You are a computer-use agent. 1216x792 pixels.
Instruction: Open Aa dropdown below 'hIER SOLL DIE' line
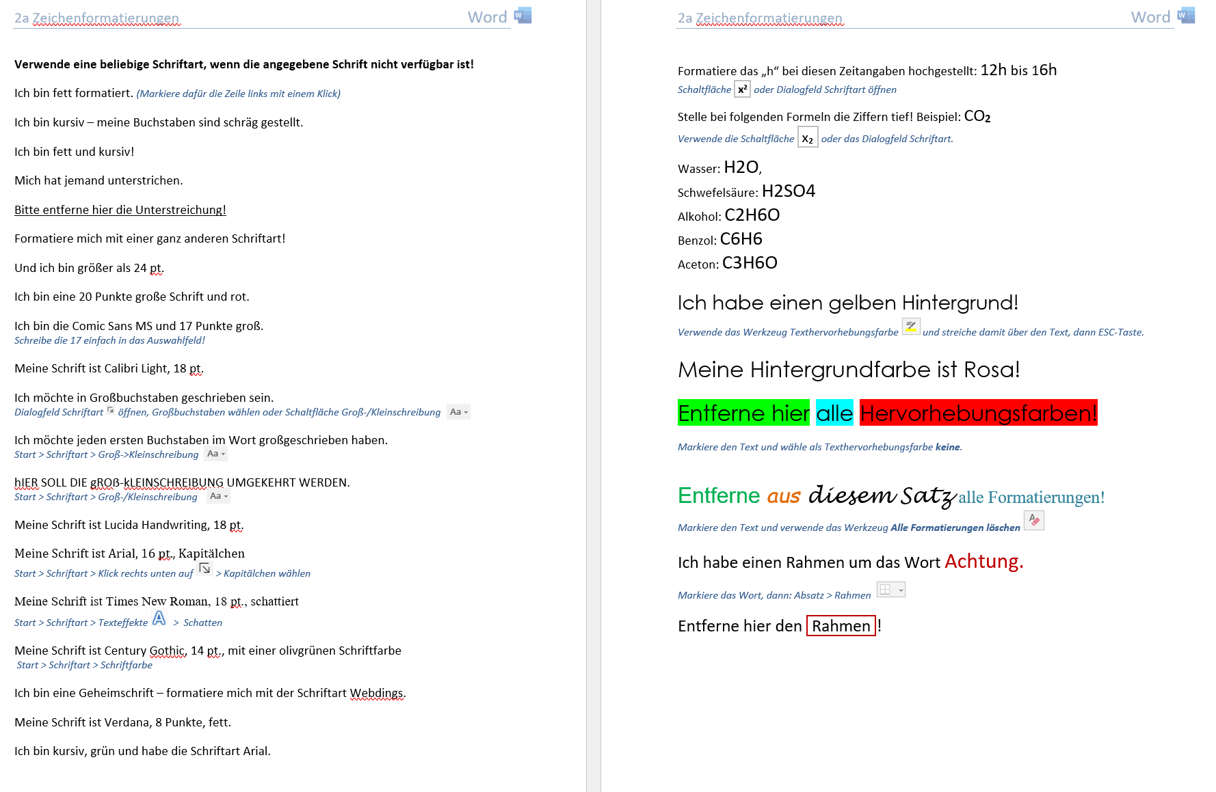click(x=219, y=496)
